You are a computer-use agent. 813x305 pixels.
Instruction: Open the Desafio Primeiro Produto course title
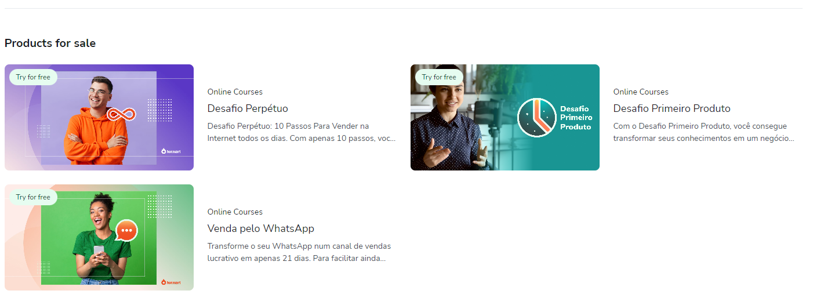point(672,108)
